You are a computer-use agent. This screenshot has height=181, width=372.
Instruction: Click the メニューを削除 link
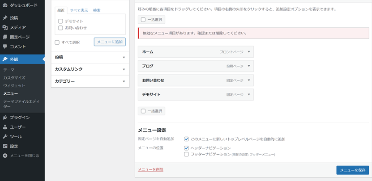coord(150,169)
